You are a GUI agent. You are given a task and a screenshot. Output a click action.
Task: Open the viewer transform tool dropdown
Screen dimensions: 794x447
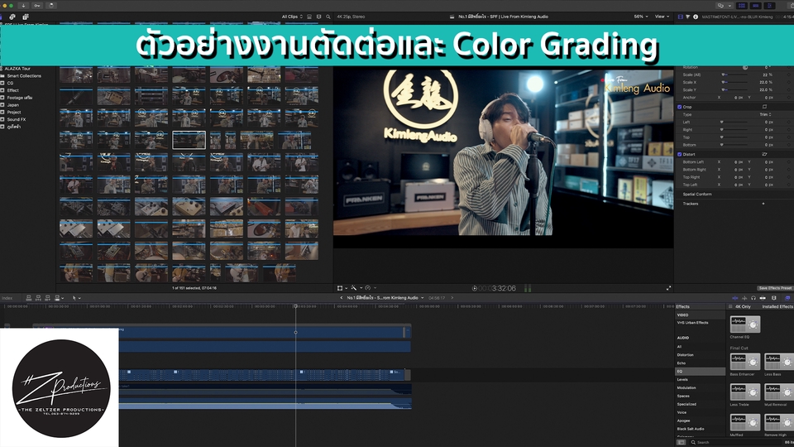coord(342,288)
